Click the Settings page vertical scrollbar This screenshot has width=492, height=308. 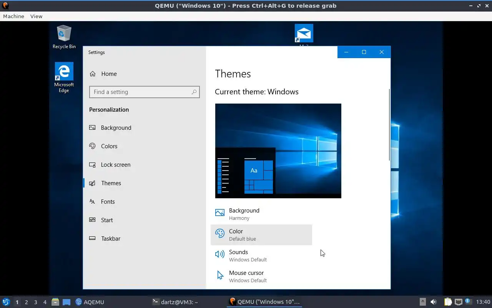(x=389, y=125)
